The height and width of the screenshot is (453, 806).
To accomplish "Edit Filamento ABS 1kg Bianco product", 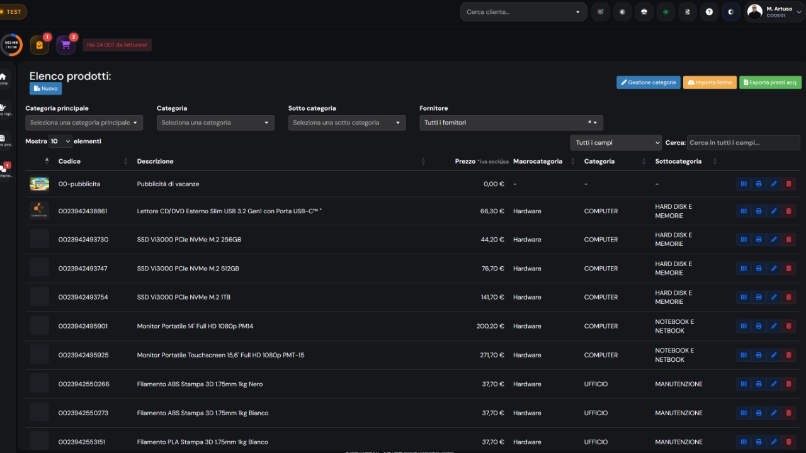I will pos(774,413).
